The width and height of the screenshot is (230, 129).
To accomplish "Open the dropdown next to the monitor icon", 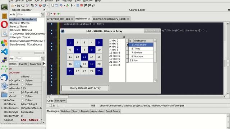I will coord(47,6).
